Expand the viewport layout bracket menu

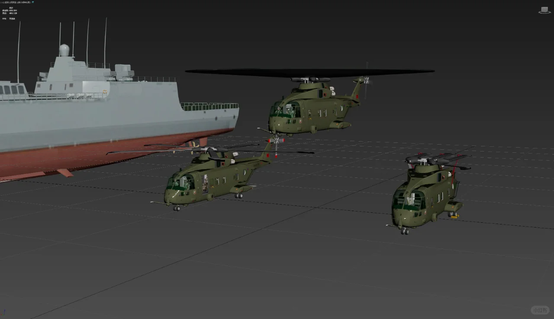click(1, 2)
